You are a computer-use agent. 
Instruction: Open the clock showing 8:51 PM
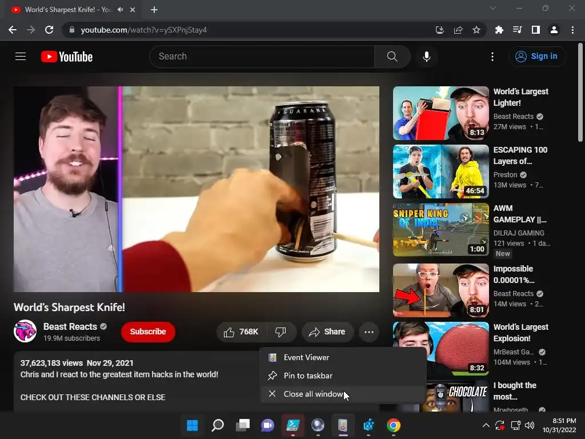[x=559, y=425]
